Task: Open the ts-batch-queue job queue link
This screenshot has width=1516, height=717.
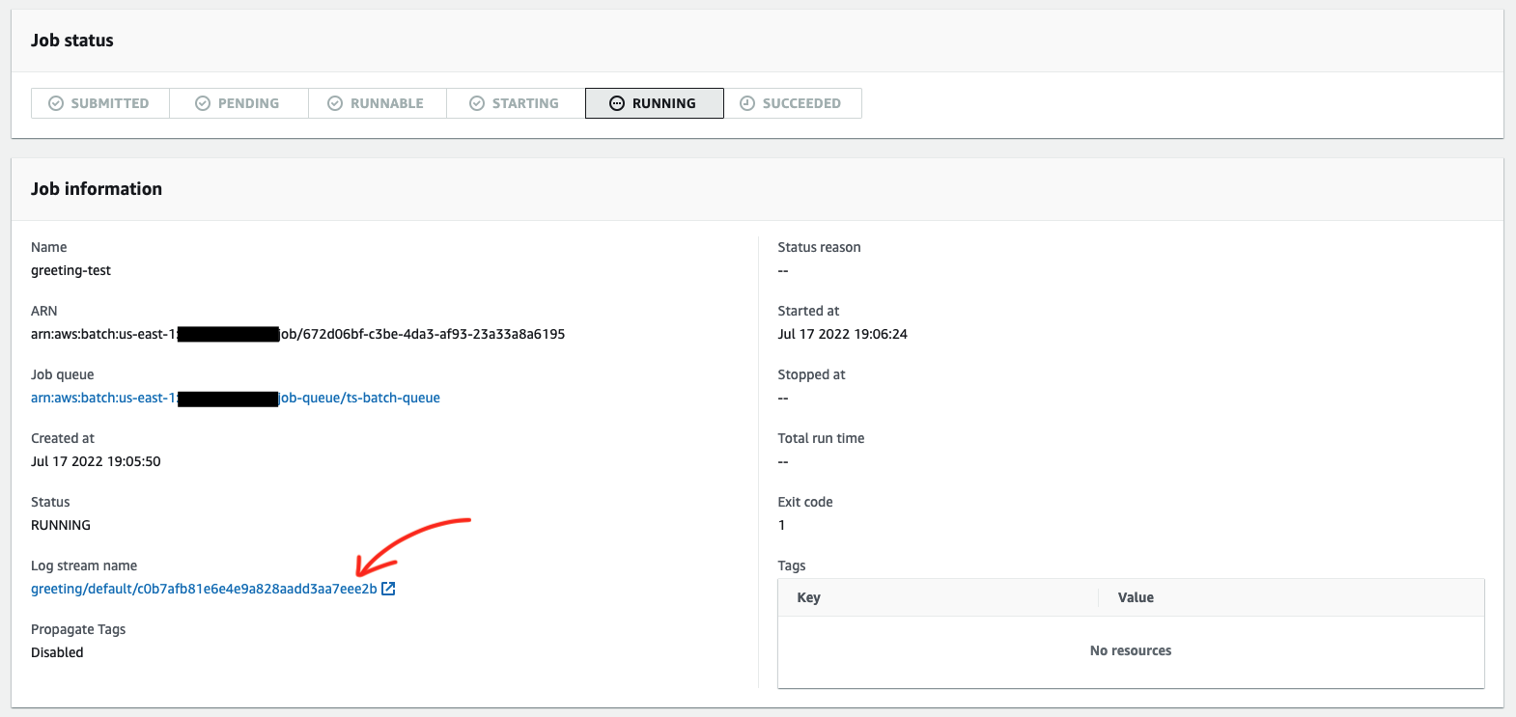Action: point(236,398)
